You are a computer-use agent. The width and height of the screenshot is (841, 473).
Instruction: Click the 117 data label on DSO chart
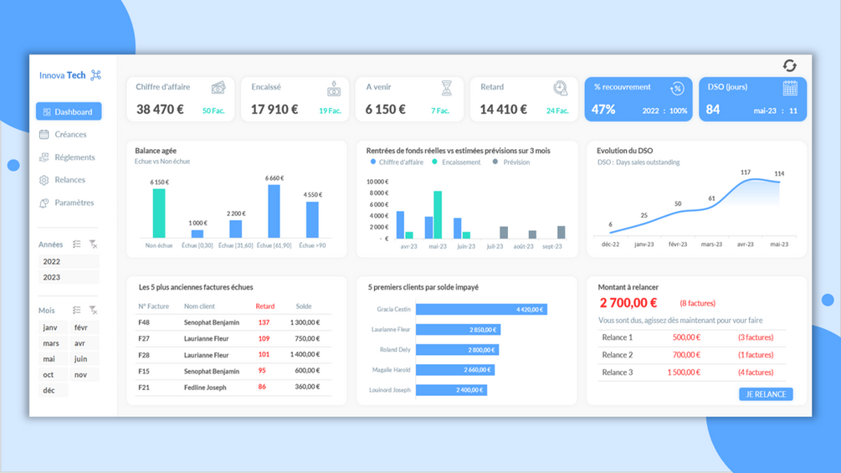point(746,172)
